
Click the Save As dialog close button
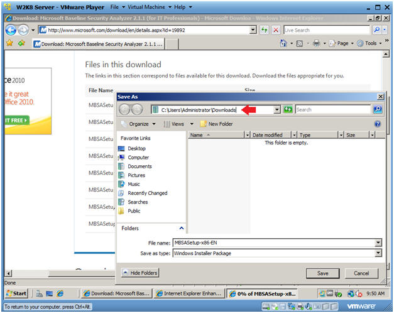point(380,97)
